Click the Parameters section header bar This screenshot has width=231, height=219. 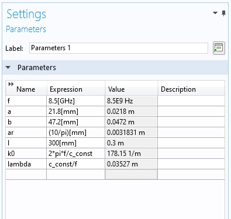click(x=115, y=68)
